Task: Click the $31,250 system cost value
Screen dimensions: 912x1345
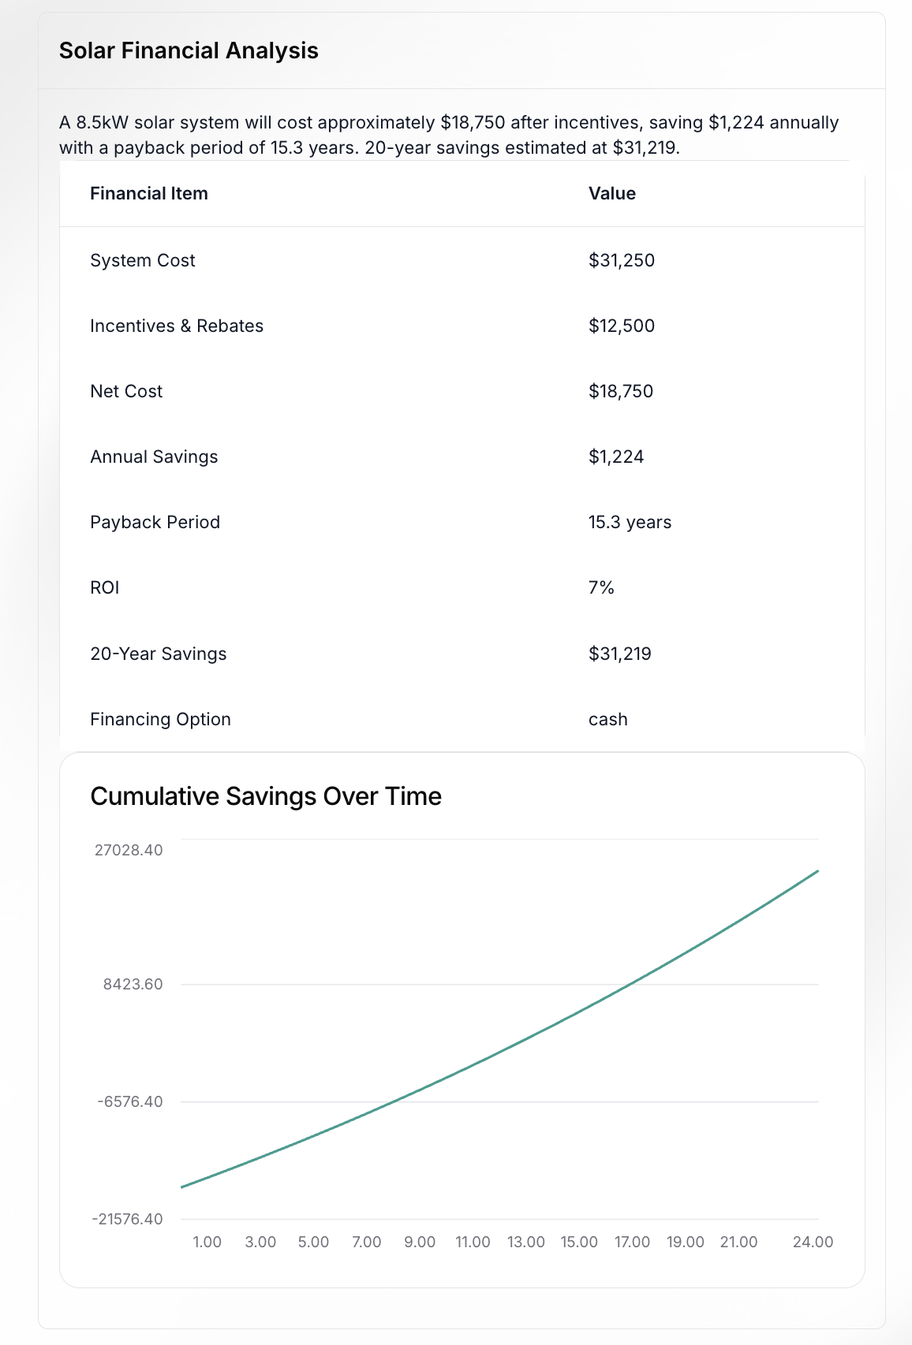Action: [x=622, y=260]
